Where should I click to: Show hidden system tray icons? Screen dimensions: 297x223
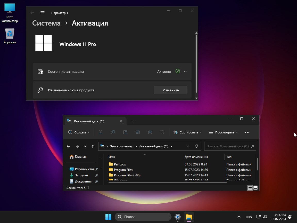coord(239,217)
